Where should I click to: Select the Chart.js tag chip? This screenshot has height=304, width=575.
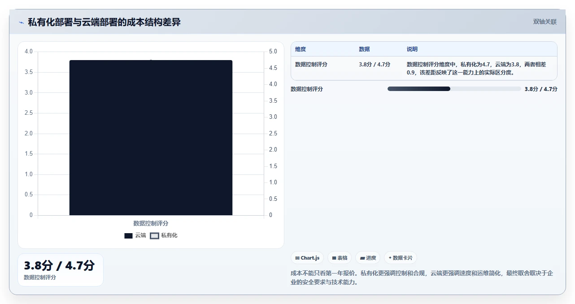click(x=307, y=258)
